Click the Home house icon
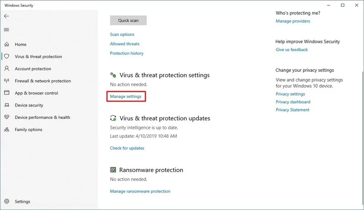The width and height of the screenshot is (364, 210). pyautogui.click(x=6, y=44)
